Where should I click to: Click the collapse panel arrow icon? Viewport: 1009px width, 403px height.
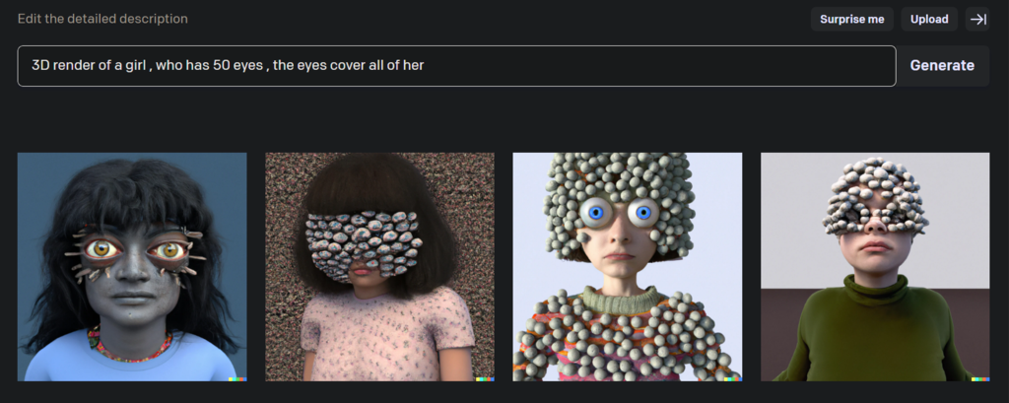(x=977, y=20)
